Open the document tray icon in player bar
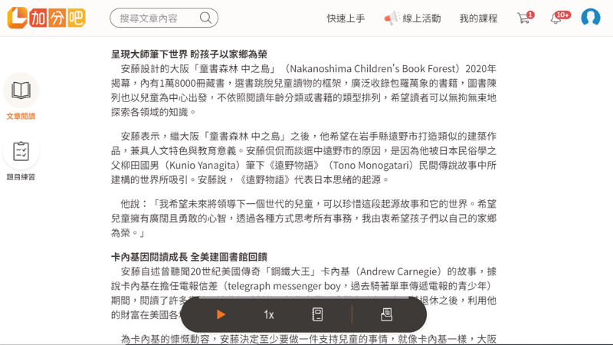Image resolution: width=613 pixels, height=345 pixels. coord(386,314)
